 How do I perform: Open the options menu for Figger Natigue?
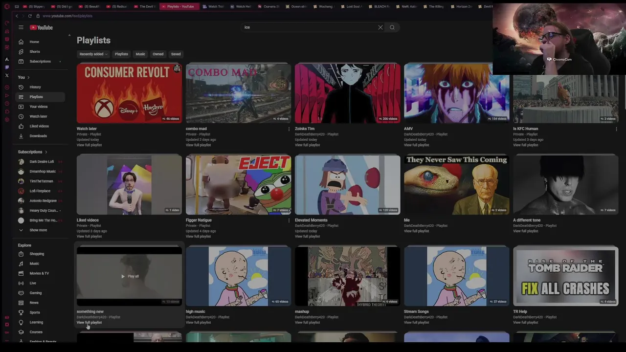point(289,220)
